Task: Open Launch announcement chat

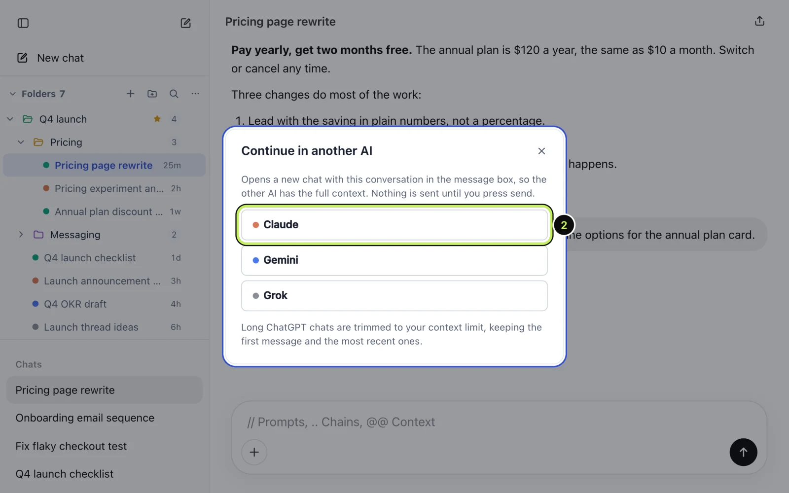Action: point(105,281)
